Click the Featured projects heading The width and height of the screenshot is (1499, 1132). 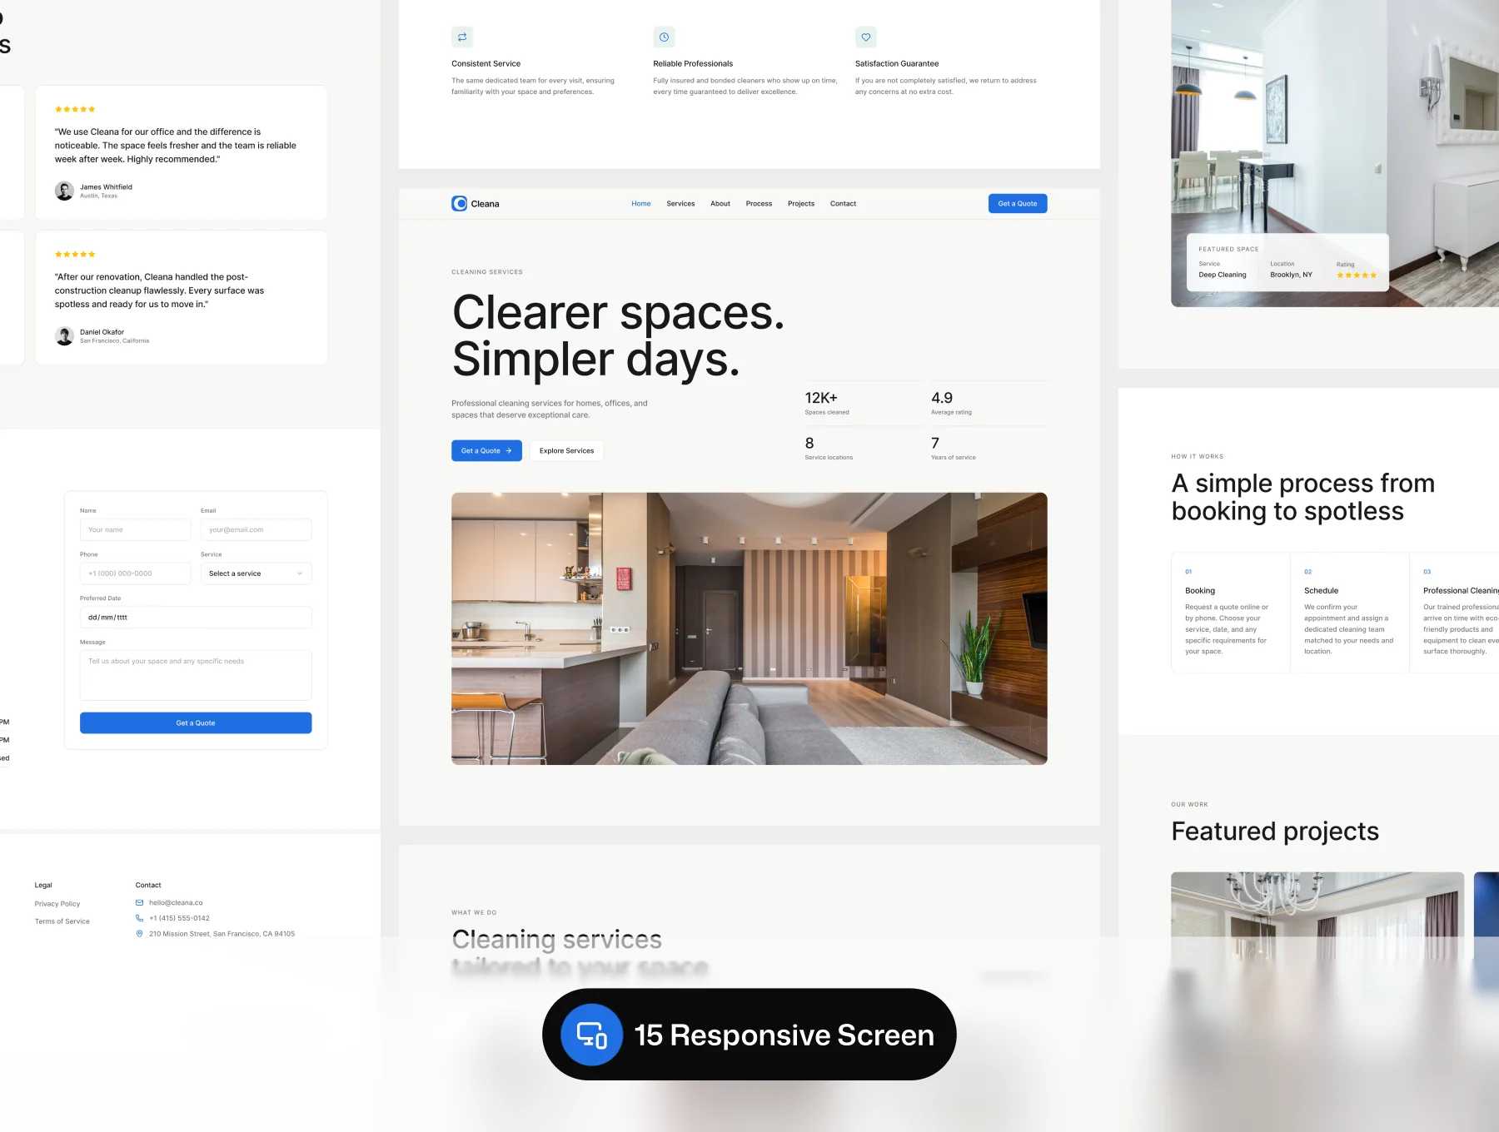(1275, 832)
